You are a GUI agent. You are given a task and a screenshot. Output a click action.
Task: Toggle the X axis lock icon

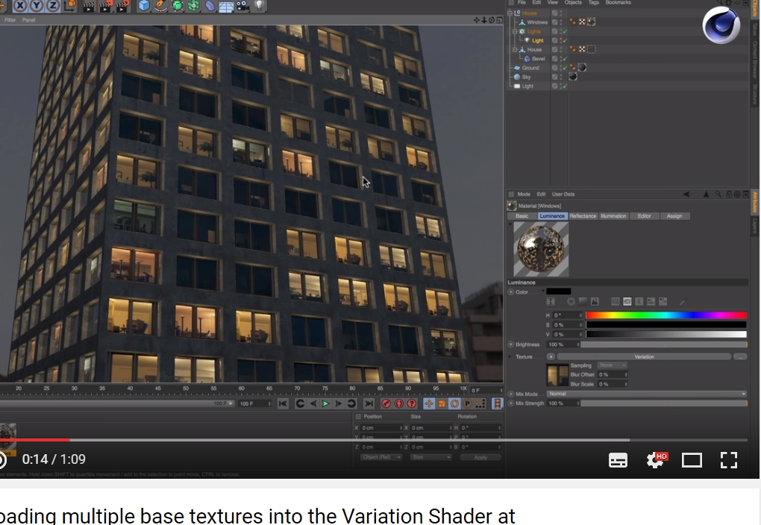(x=20, y=6)
